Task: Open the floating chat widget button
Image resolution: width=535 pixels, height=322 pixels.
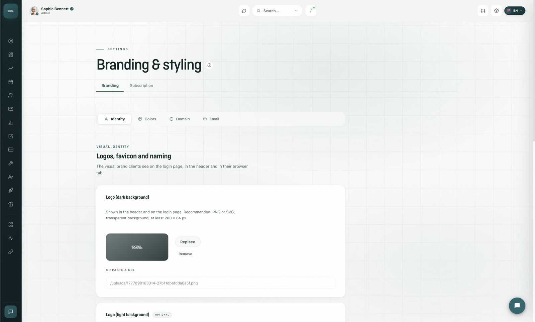Action: [517, 306]
